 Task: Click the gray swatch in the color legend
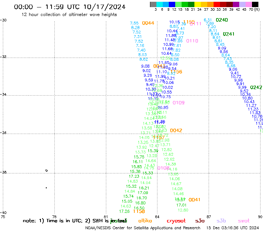153,4
